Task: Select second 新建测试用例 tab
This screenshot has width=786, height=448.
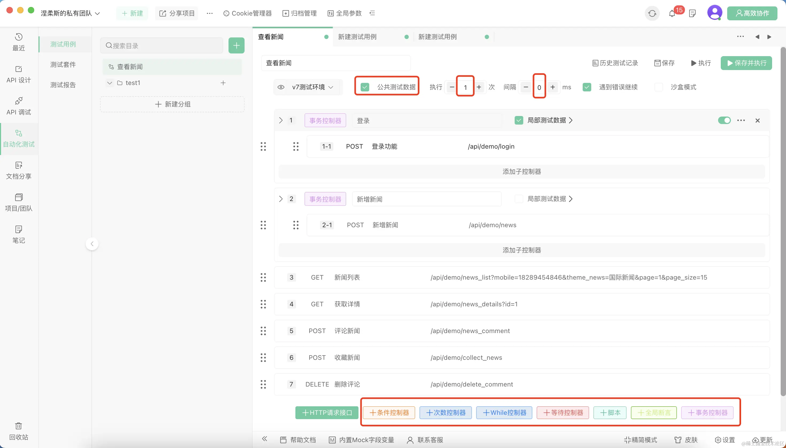Action: (437, 37)
